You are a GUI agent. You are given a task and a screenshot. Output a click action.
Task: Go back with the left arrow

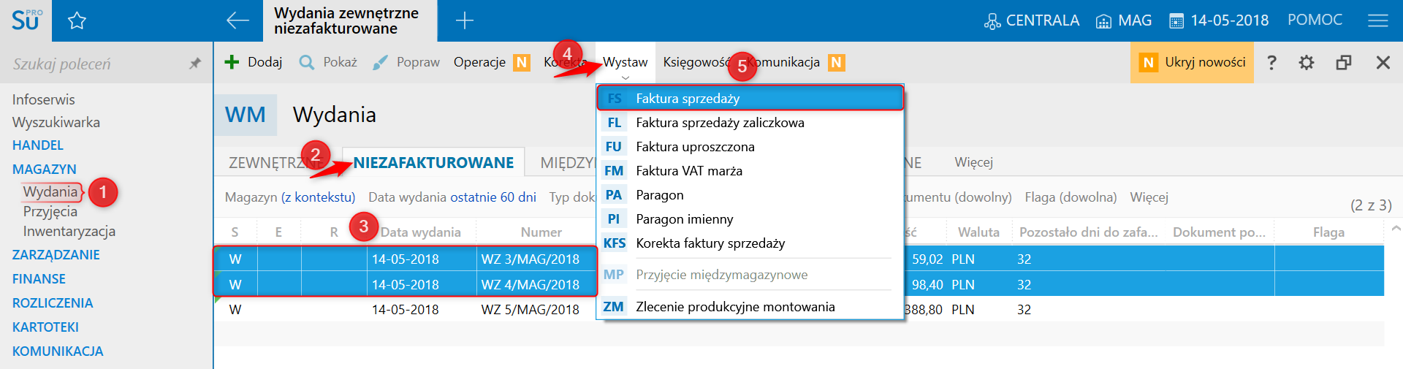click(237, 20)
